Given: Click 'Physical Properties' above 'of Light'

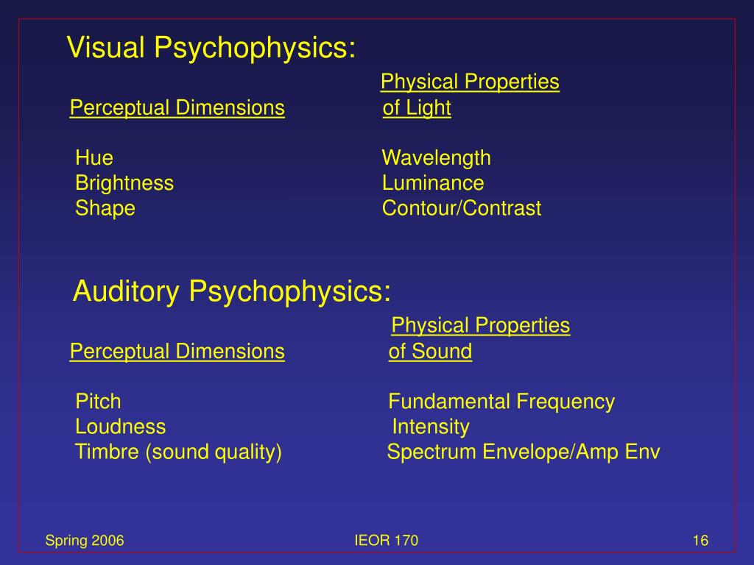Looking at the screenshot, I should coord(470,82).
